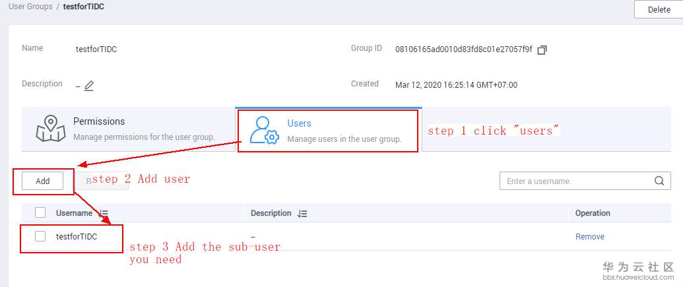
Task: Edit the group description pencil icon
Action: coord(89,85)
